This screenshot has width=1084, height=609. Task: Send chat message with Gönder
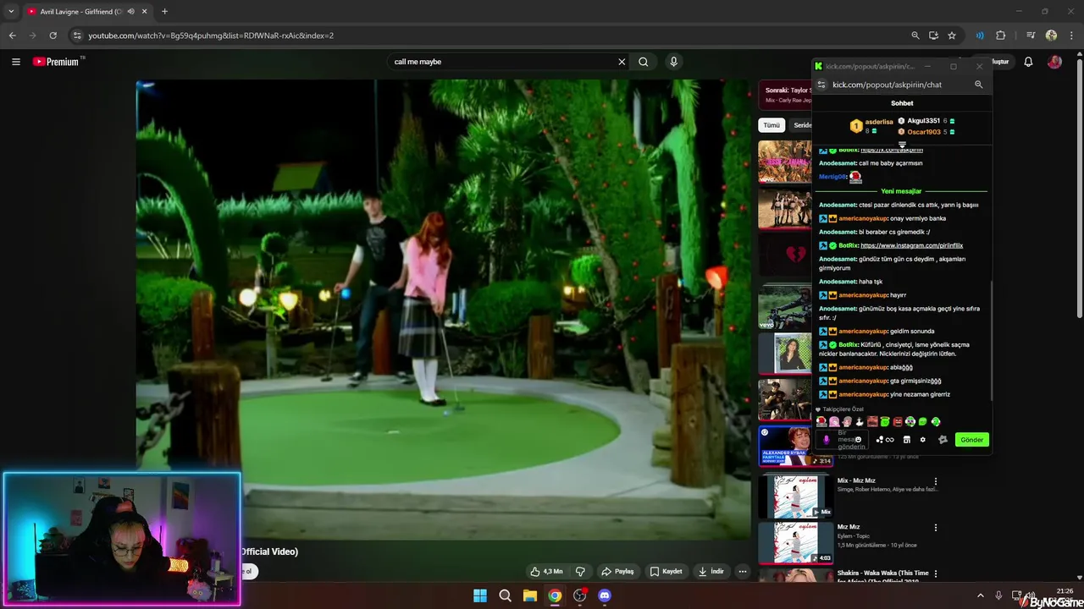click(971, 440)
